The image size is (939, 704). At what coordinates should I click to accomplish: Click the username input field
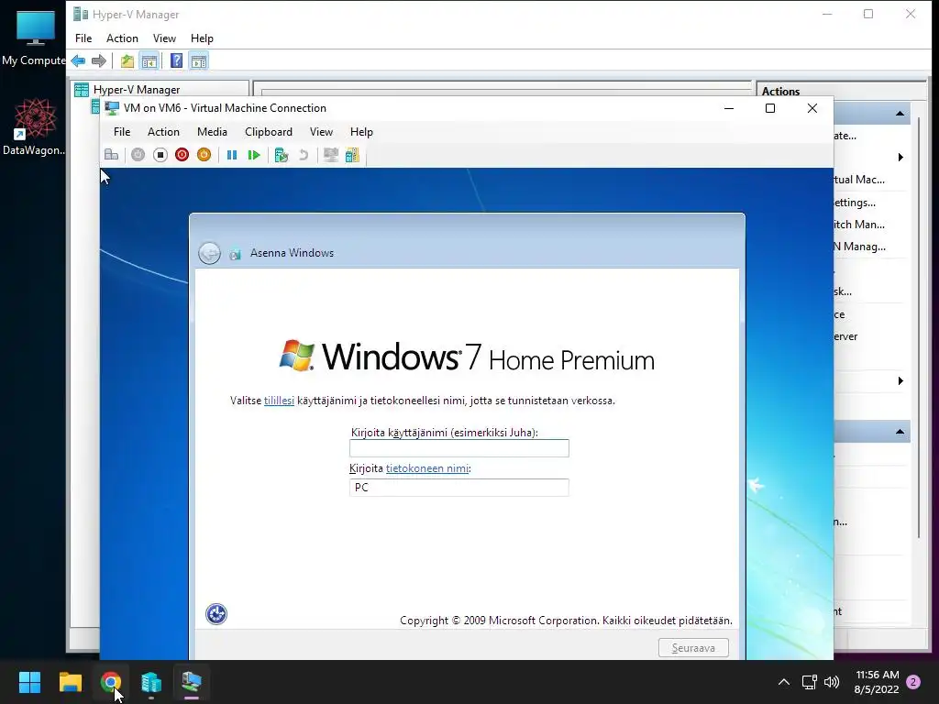click(x=459, y=448)
